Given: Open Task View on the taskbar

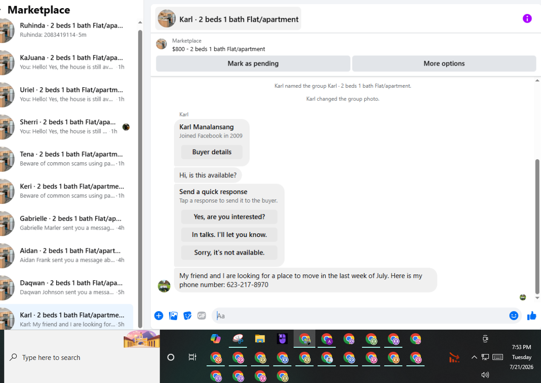Looking at the screenshot, I should (x=193, y=357).
